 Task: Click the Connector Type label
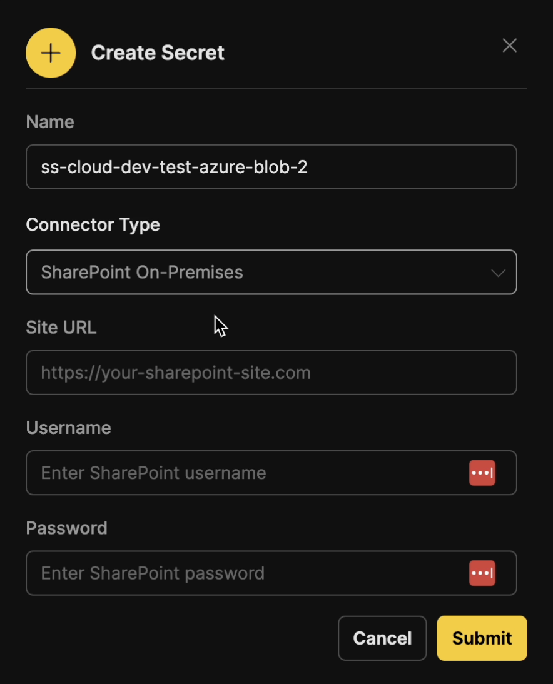click(93, 224)
